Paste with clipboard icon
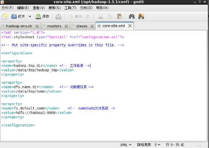Image resolution: width=209 pixels, height=148 pixels. (119, 17)
